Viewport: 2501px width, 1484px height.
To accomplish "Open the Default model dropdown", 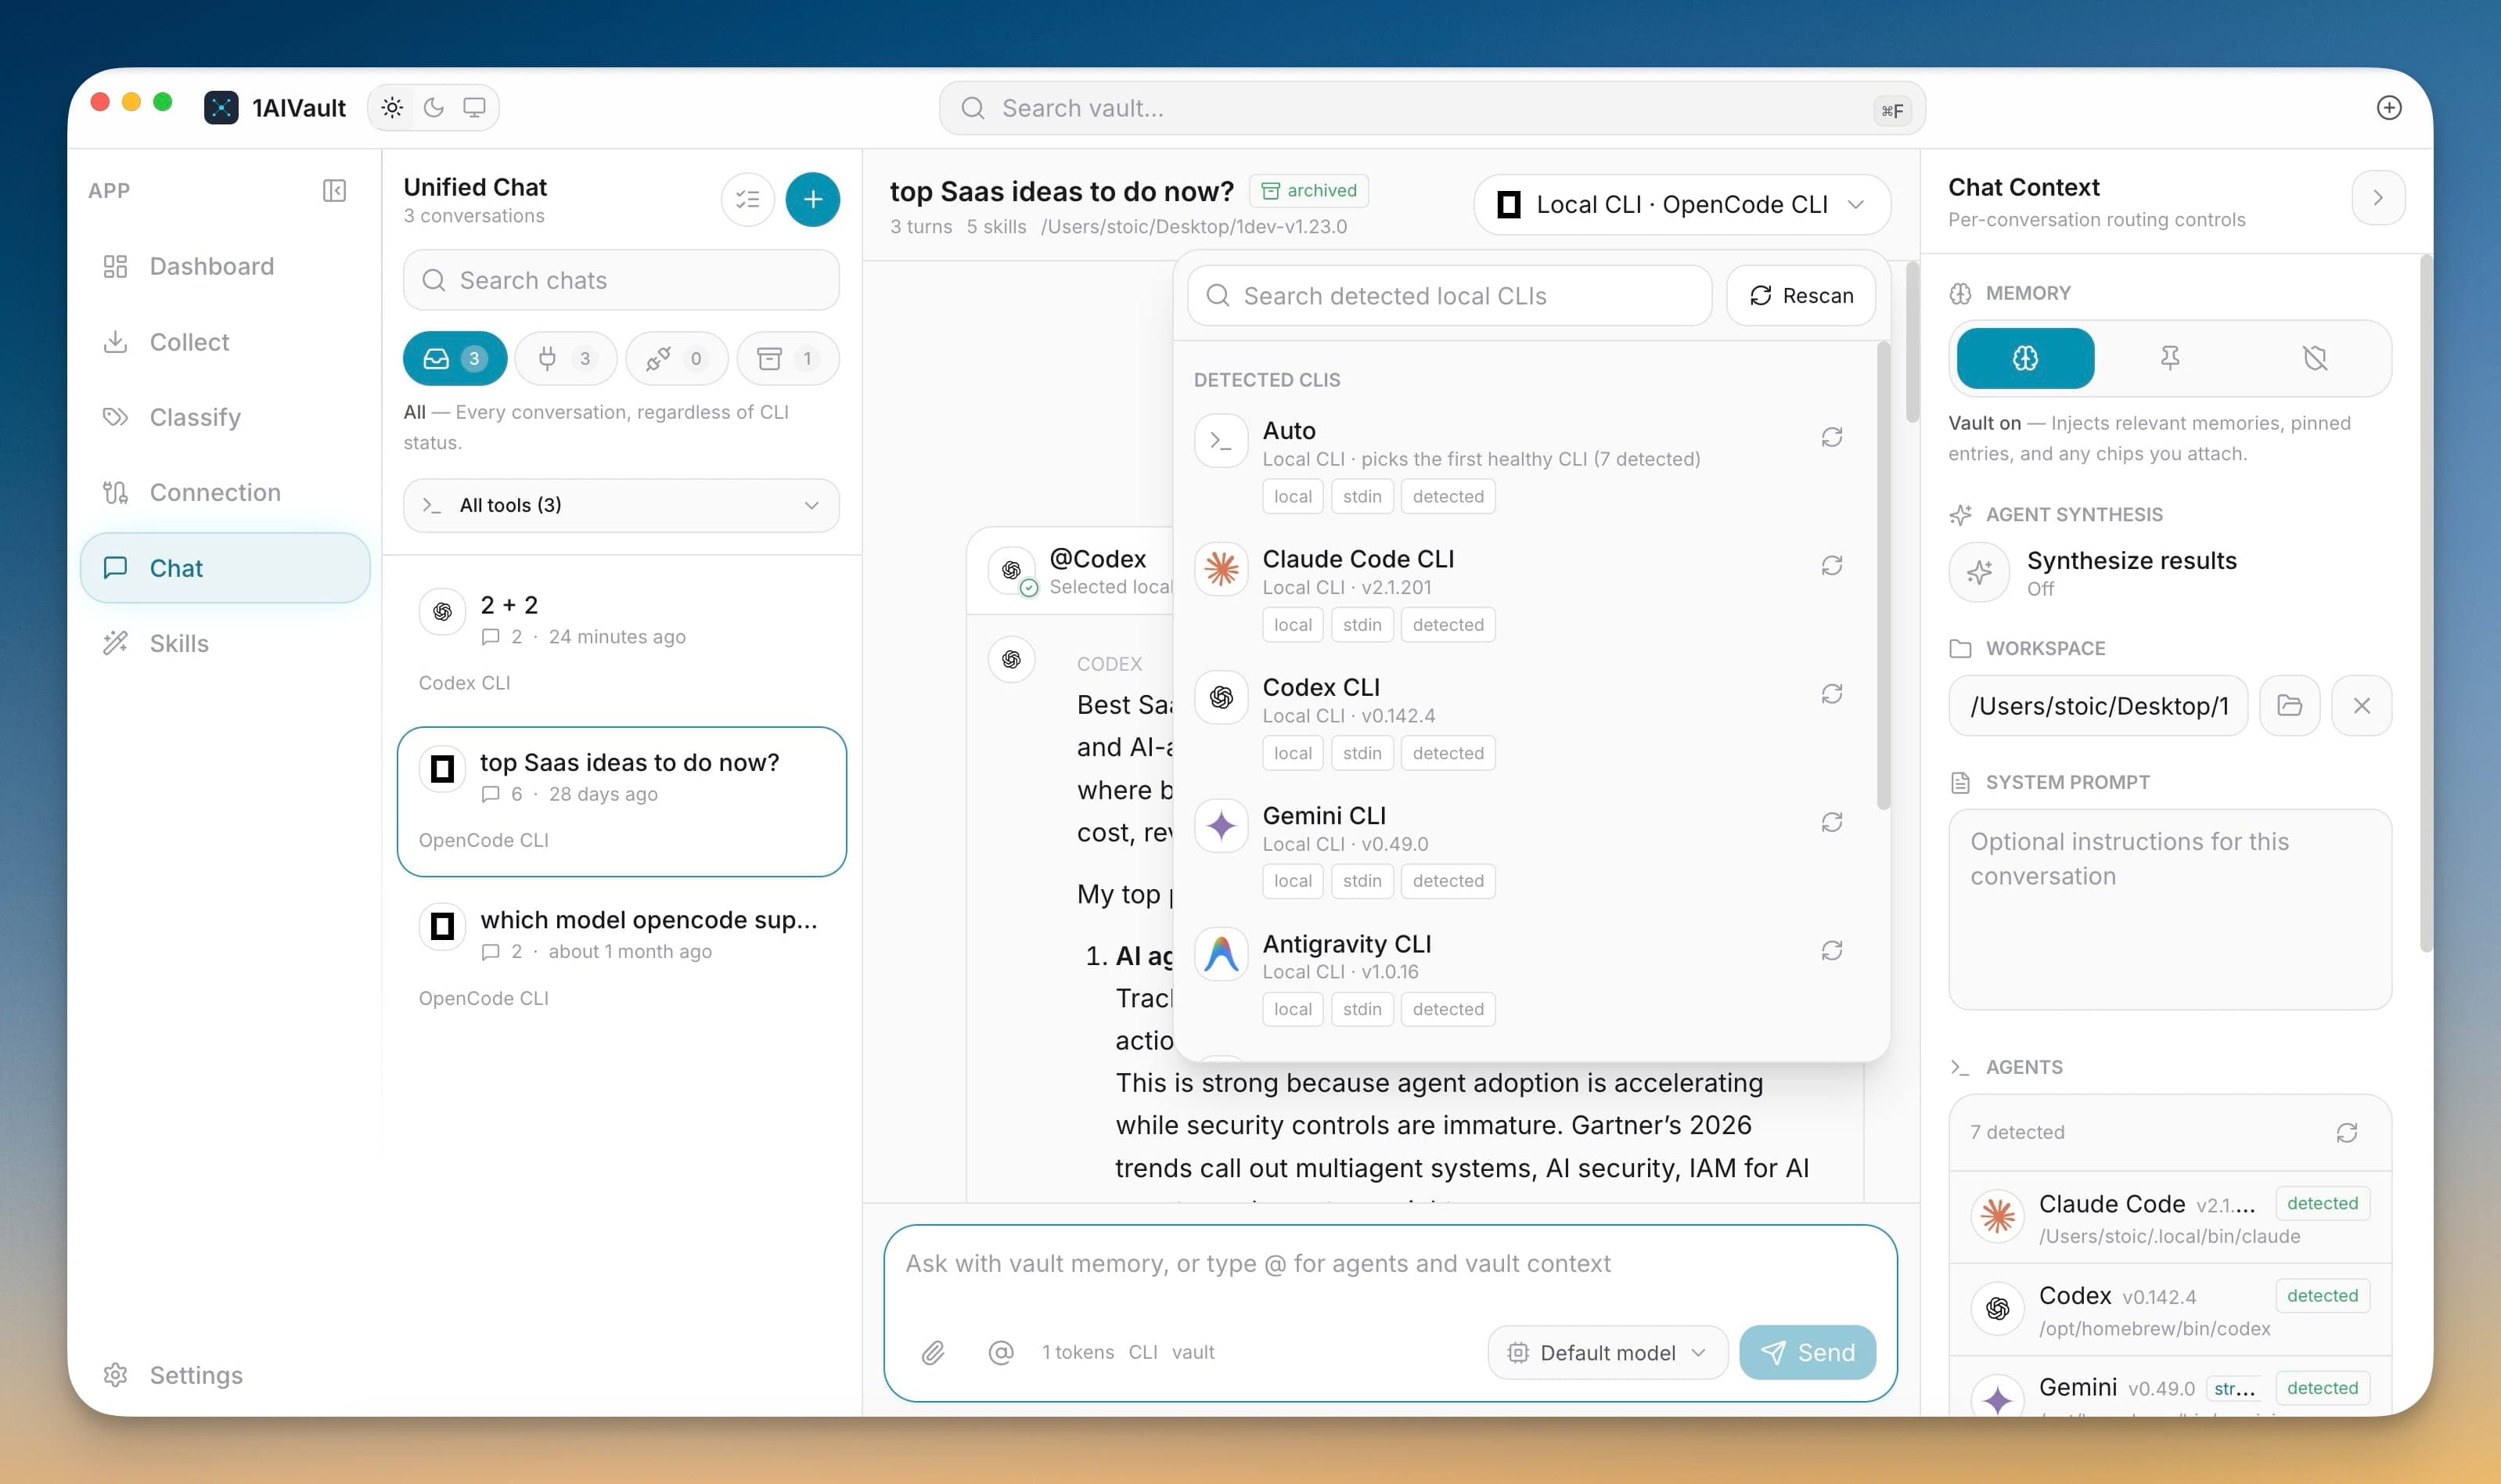I will (1607, 1352).
